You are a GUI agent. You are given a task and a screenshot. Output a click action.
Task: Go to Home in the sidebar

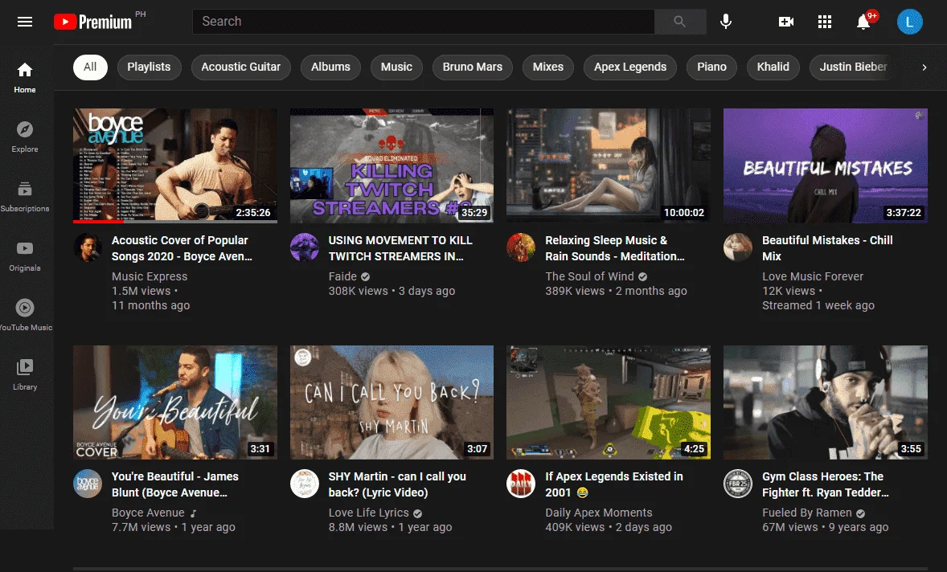pos(25,78)
